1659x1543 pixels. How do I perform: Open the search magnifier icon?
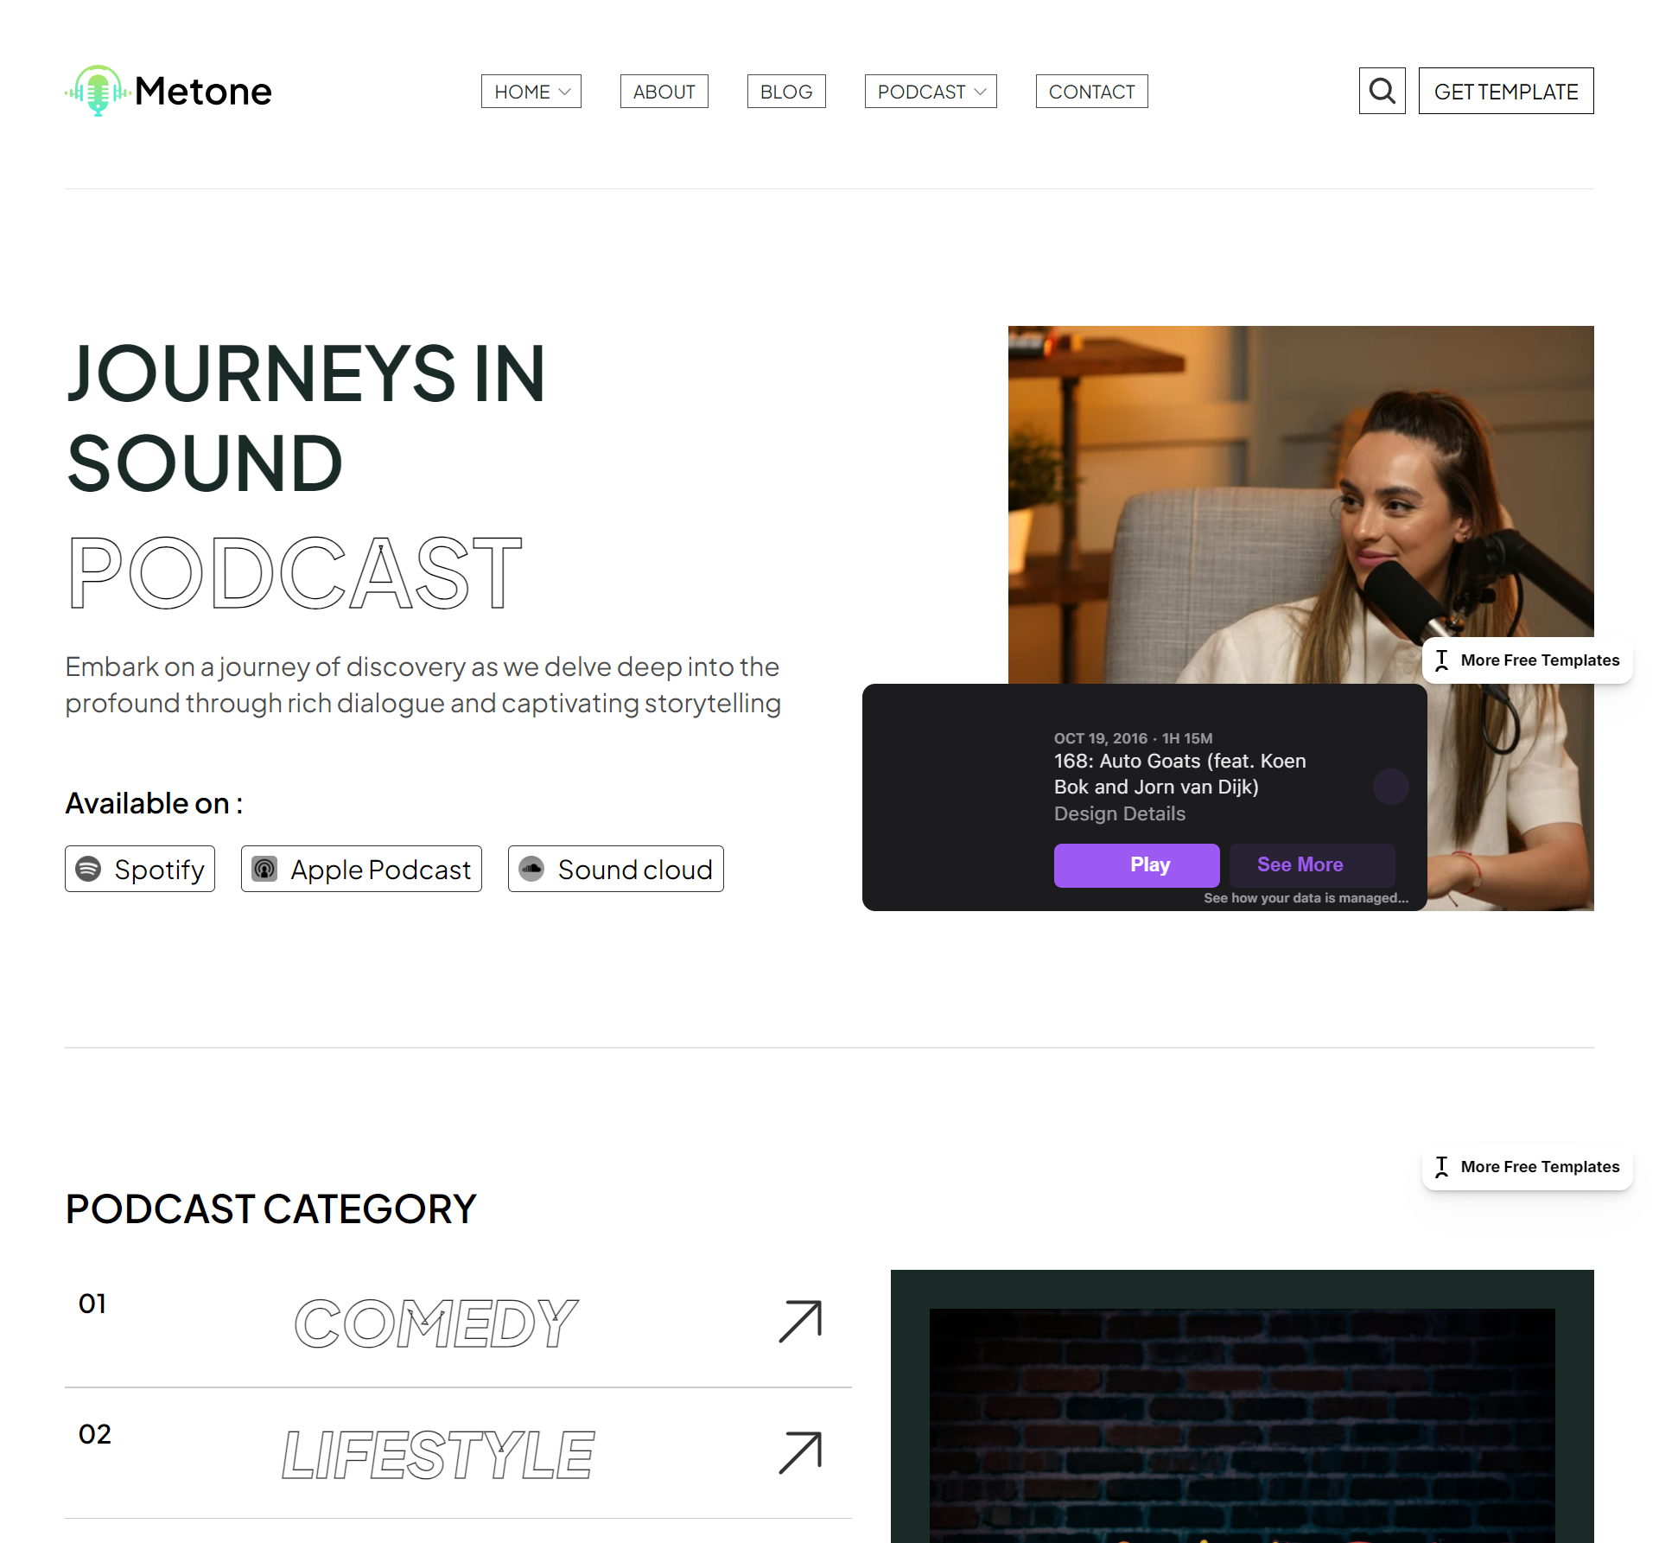tap(1382, 91)
